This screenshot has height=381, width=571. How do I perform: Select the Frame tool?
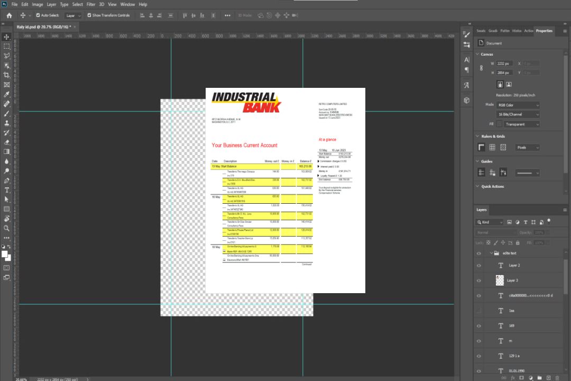point(6,85)
